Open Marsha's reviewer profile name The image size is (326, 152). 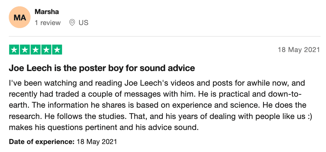[x=46, y=12]
